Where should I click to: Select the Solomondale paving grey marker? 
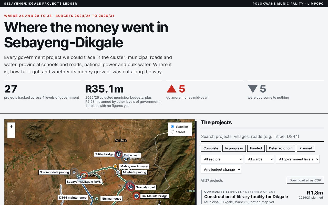pyautogui.click(x=74, y=172)
